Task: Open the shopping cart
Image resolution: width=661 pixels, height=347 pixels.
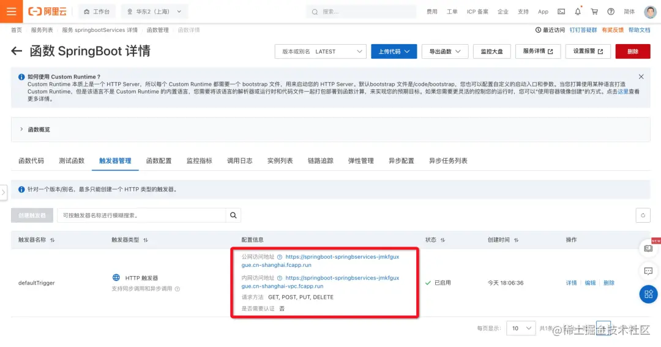Action: point(594,12)
